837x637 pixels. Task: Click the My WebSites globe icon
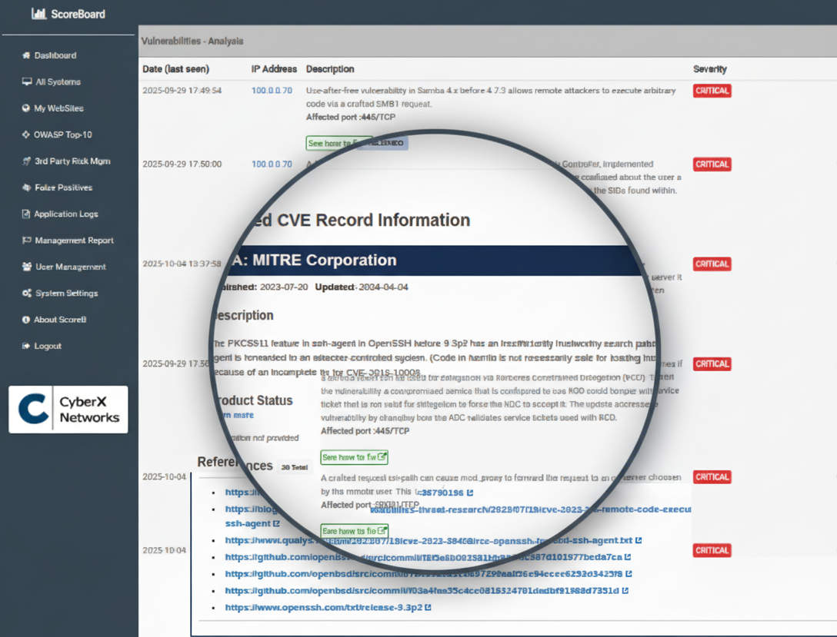coord(25,108)
